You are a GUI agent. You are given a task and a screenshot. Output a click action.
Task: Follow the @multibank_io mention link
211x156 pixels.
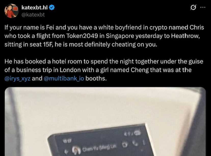click(x=64, y=79)
